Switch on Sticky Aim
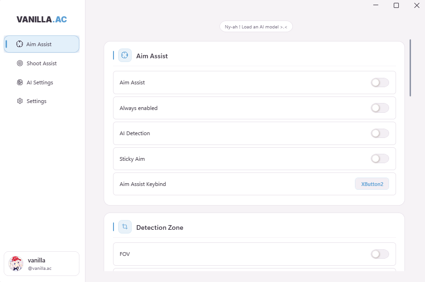Image resolution: width=425 pixels, height=282 pixels. 380,158
